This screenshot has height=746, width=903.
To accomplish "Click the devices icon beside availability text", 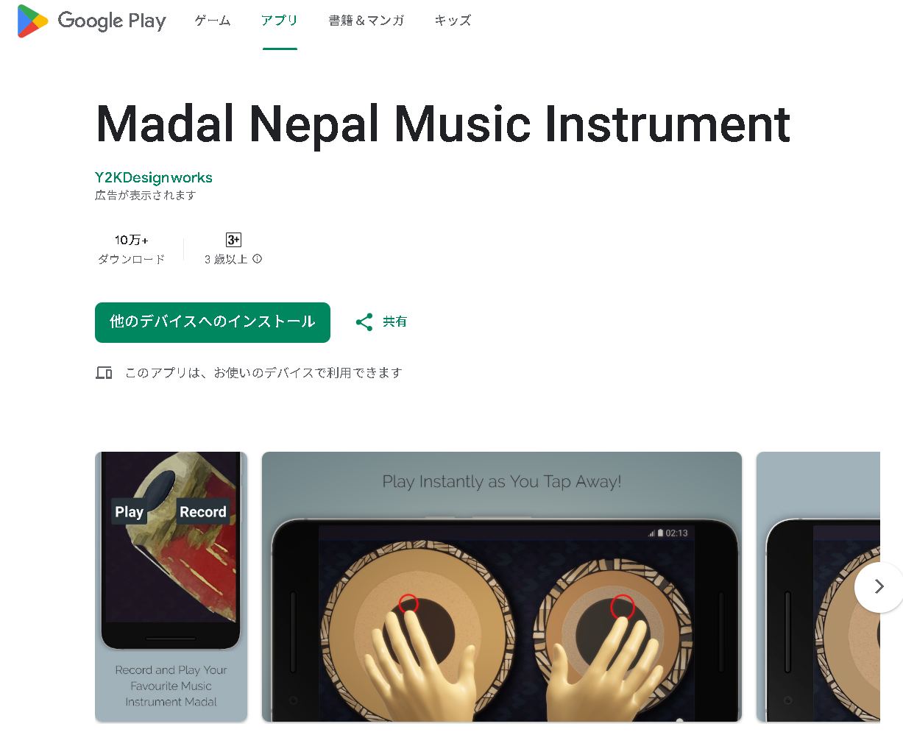I will 104,373.
